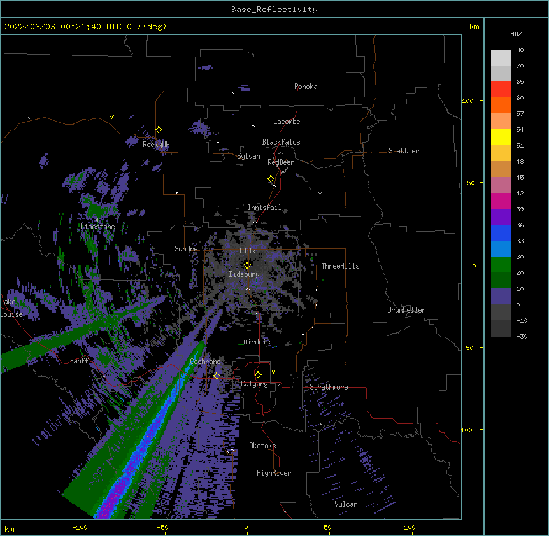Image resolution: width=549 pixels, height=536 pixels.
Task: Click the yellow V marker northeast of Calgary
Action: click(273, 372)
